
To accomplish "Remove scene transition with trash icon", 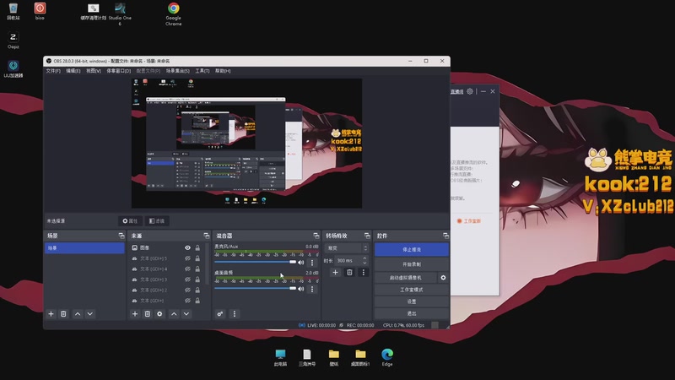I will pos(349,272).
